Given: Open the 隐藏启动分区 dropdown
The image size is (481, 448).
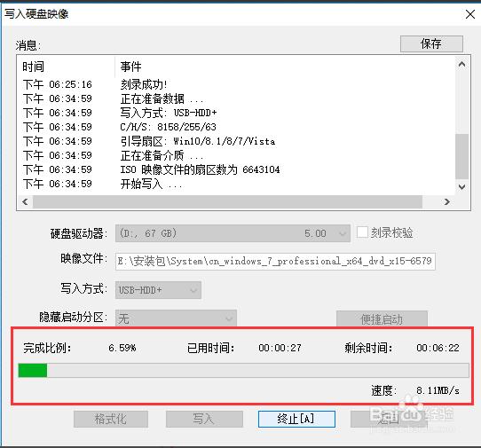Looking at the screenshot, I should point(176,318).
